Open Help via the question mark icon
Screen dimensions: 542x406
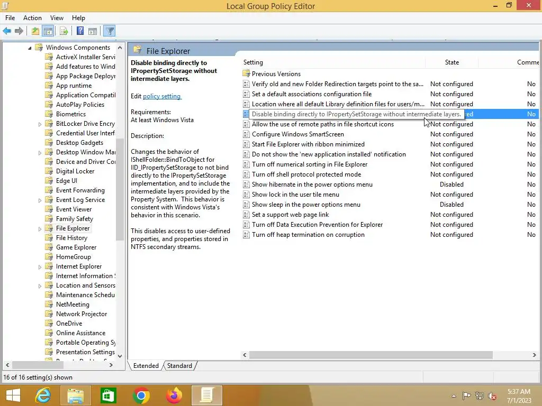click(x=80, y=31)
